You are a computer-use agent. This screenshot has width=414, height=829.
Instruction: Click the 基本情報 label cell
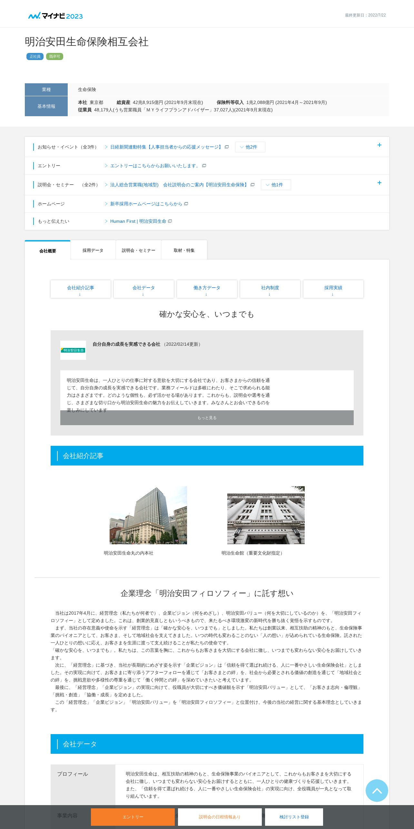[x=46, y=106]
